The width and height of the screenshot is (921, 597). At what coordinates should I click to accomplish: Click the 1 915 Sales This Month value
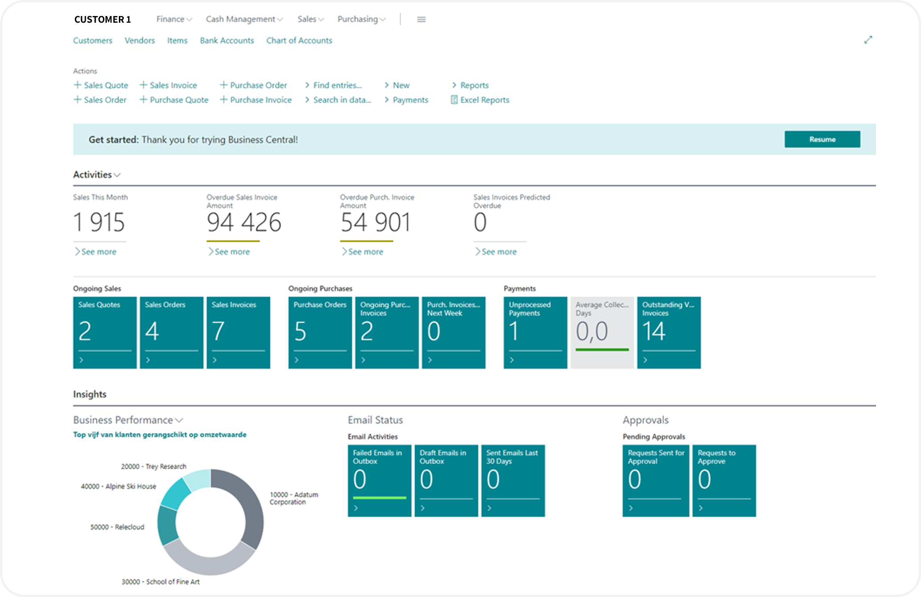(x=99, y=222)
